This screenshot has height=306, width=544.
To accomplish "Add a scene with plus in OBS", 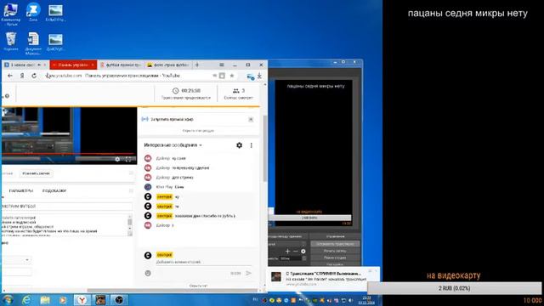I will [287, 252].
